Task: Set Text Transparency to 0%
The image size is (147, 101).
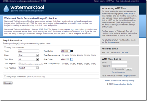Action: point(92,55)
